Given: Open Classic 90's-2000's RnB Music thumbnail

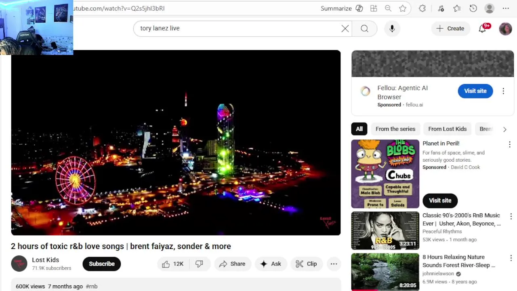Looking at the screenshot, I should click(x=385, y=230).
